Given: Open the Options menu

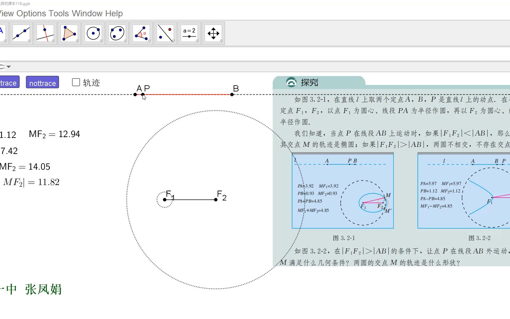Looking at the screenshot, I should (x=31, y=14).
